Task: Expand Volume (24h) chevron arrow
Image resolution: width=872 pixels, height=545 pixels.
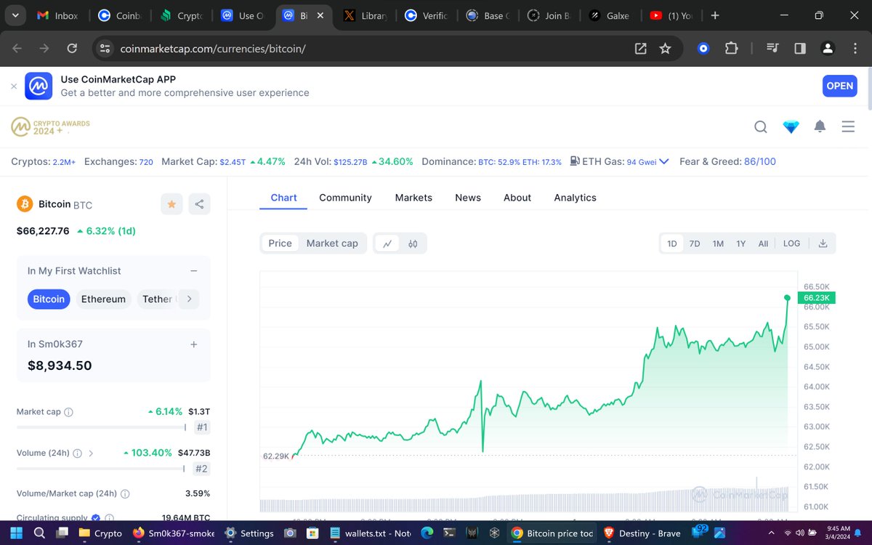Action: point(91,453)
